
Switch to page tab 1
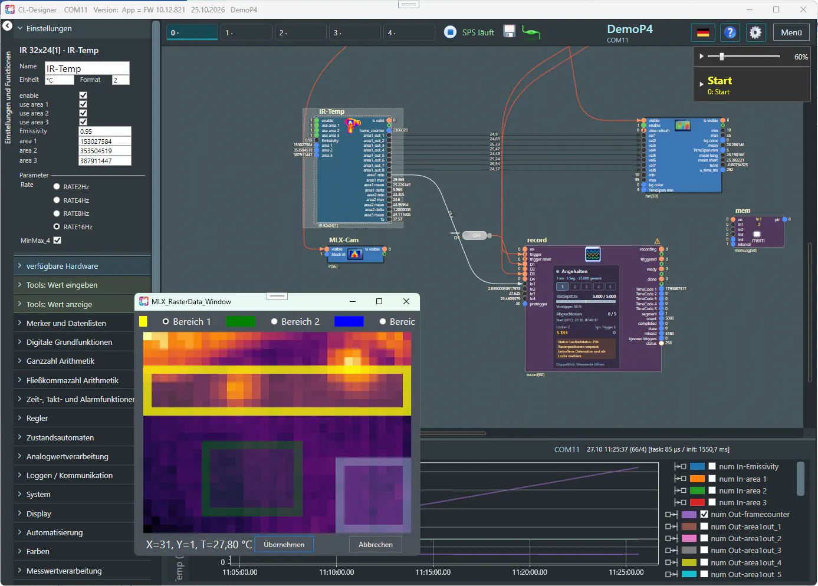coord(247,32)
